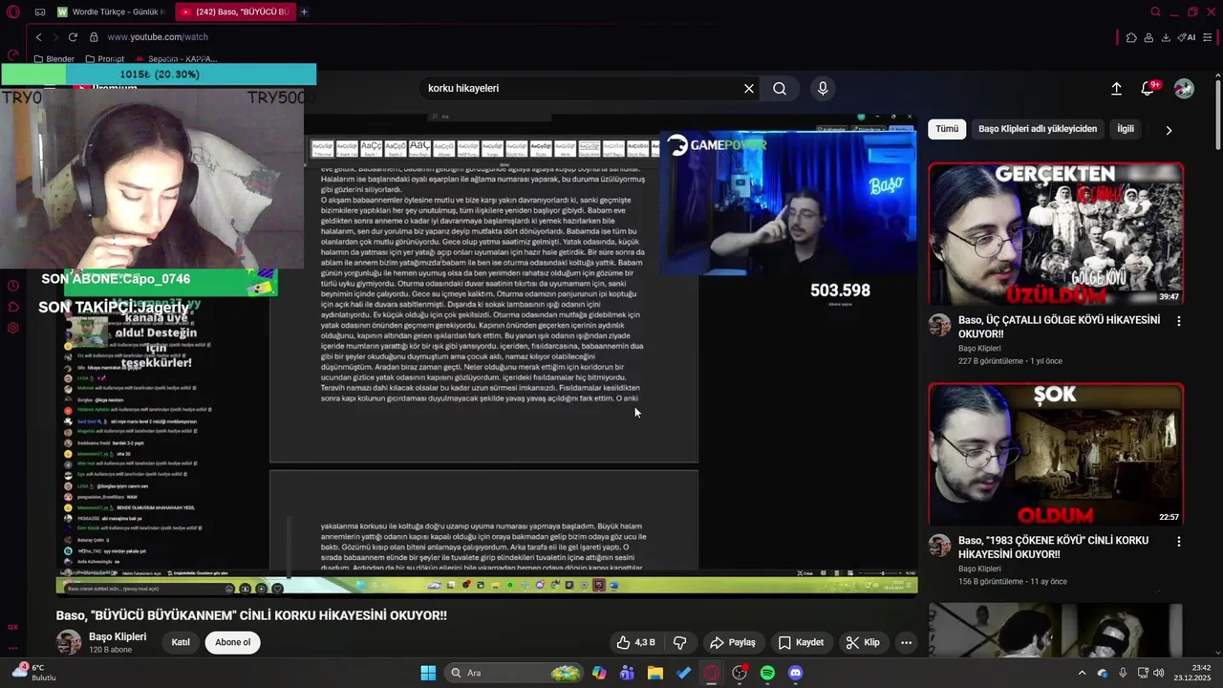
Task: Open the browser profile account icon
Action: click(x=1148, y=37)
